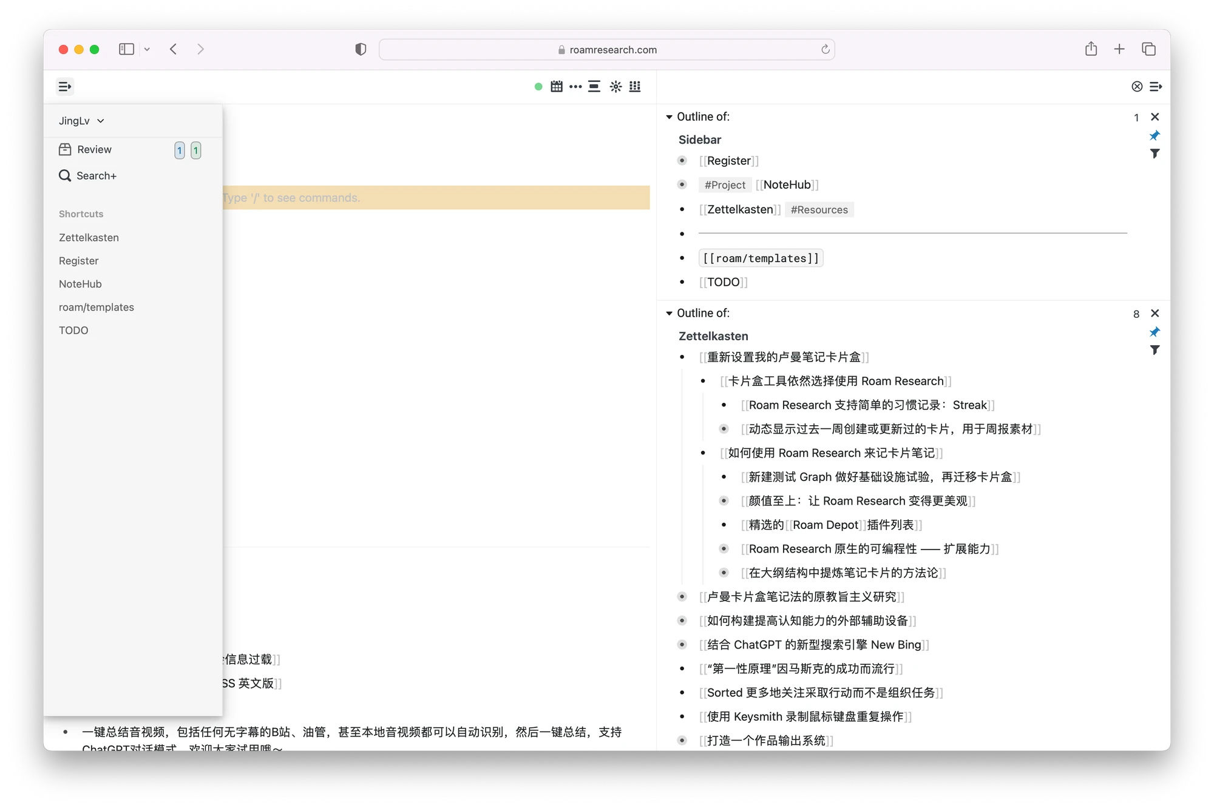Go forward in Safari history
1214x808 pixels.
click(x=200, y=49)
